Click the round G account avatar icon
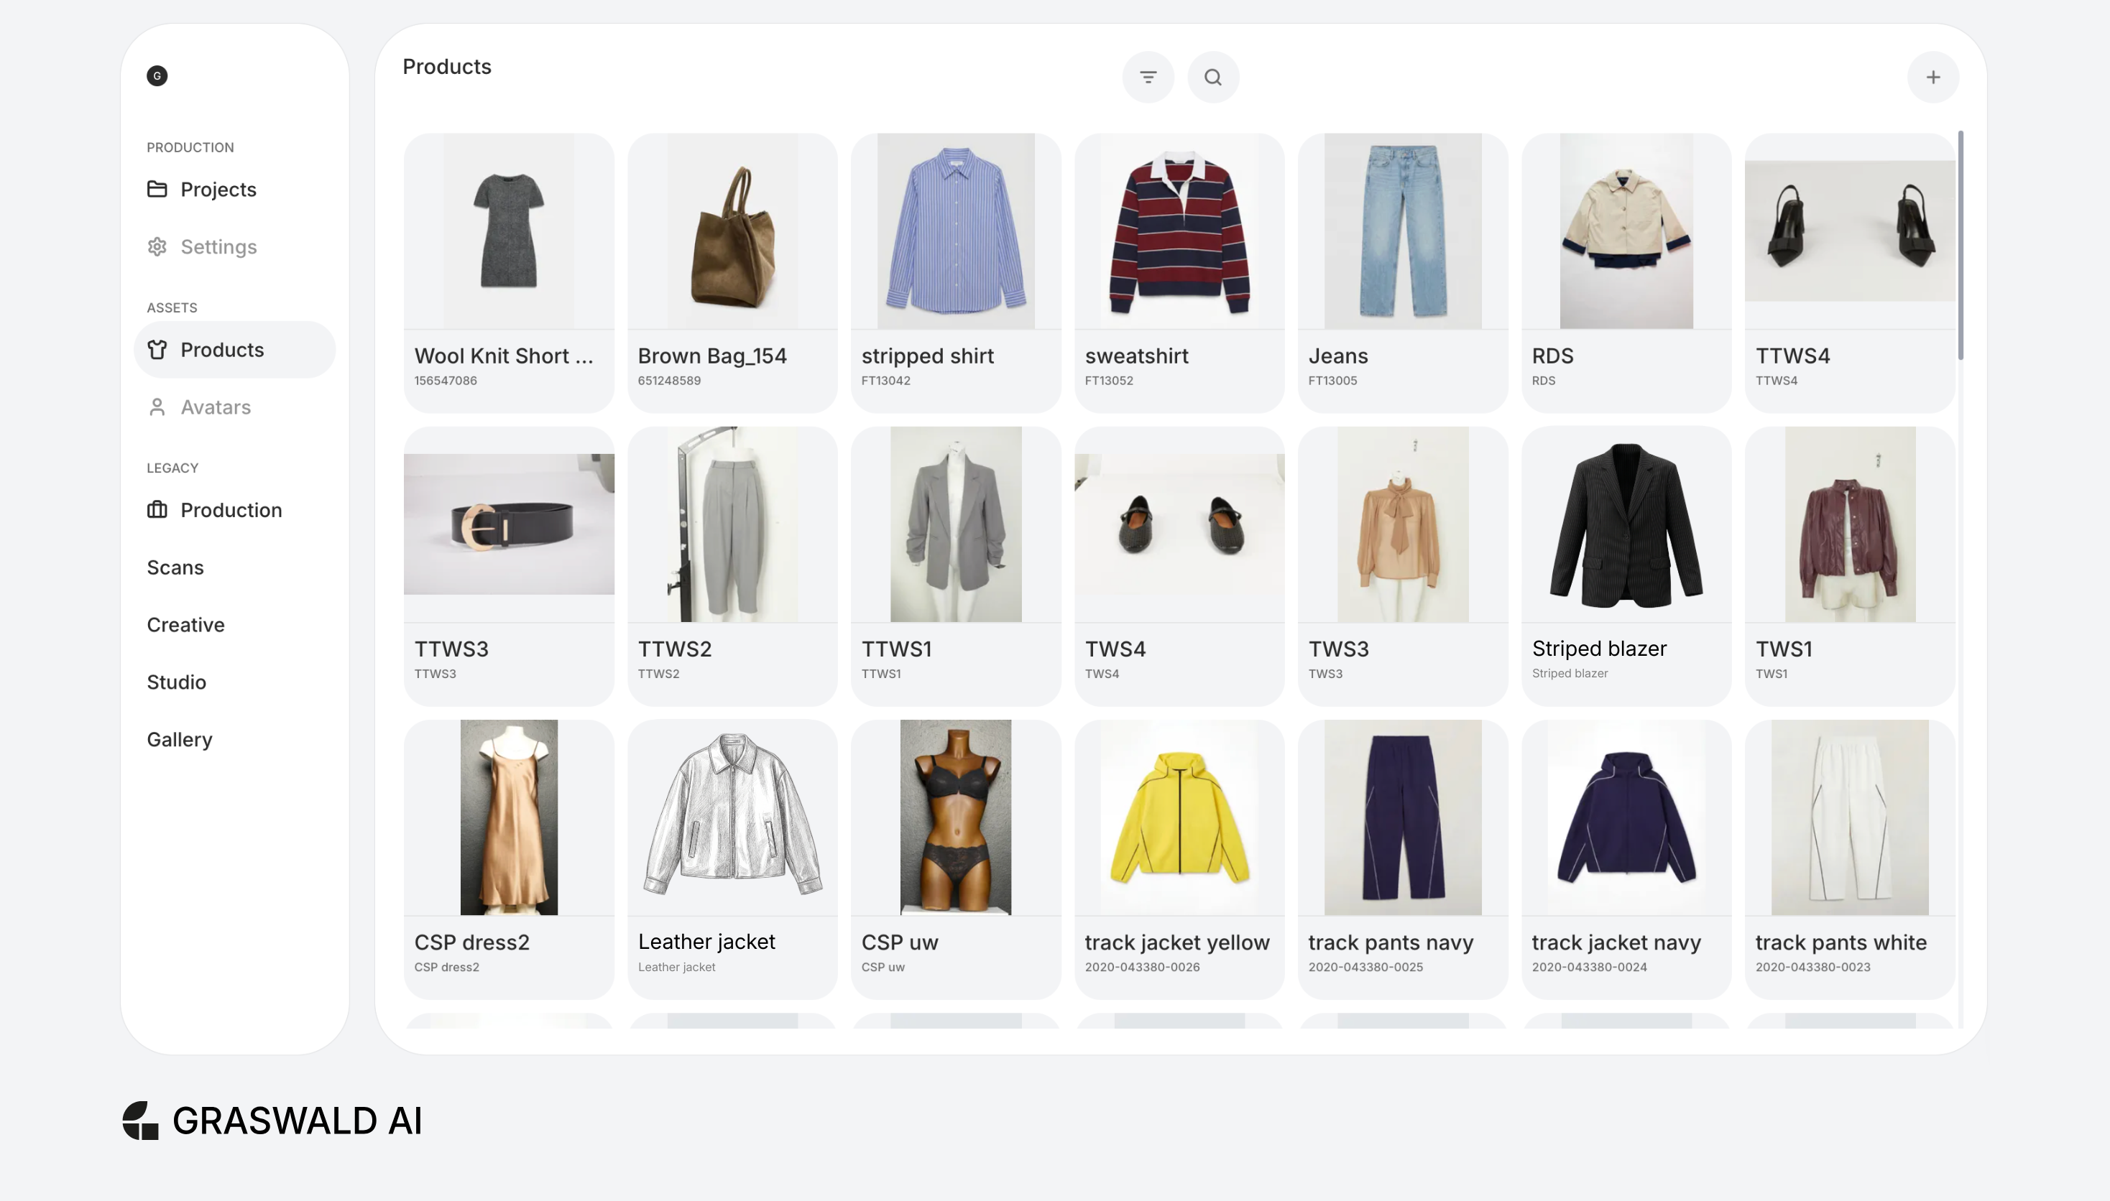This screenshot has width=2110, height=1201. tap(157, 76)
